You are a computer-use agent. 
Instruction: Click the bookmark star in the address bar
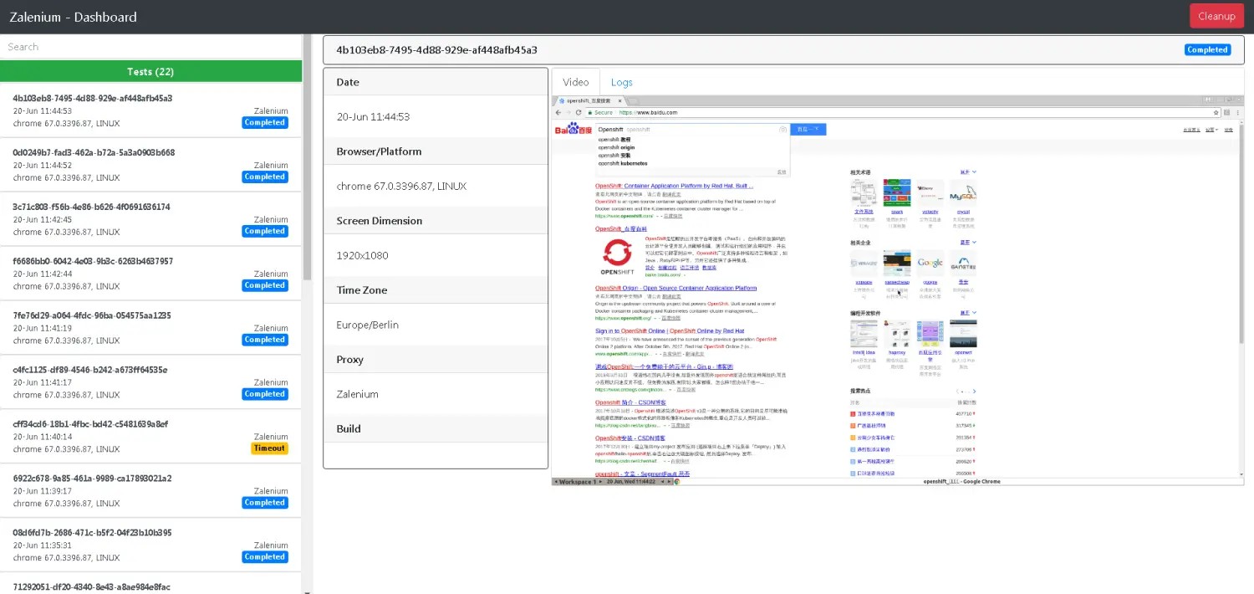(1216, 112)
